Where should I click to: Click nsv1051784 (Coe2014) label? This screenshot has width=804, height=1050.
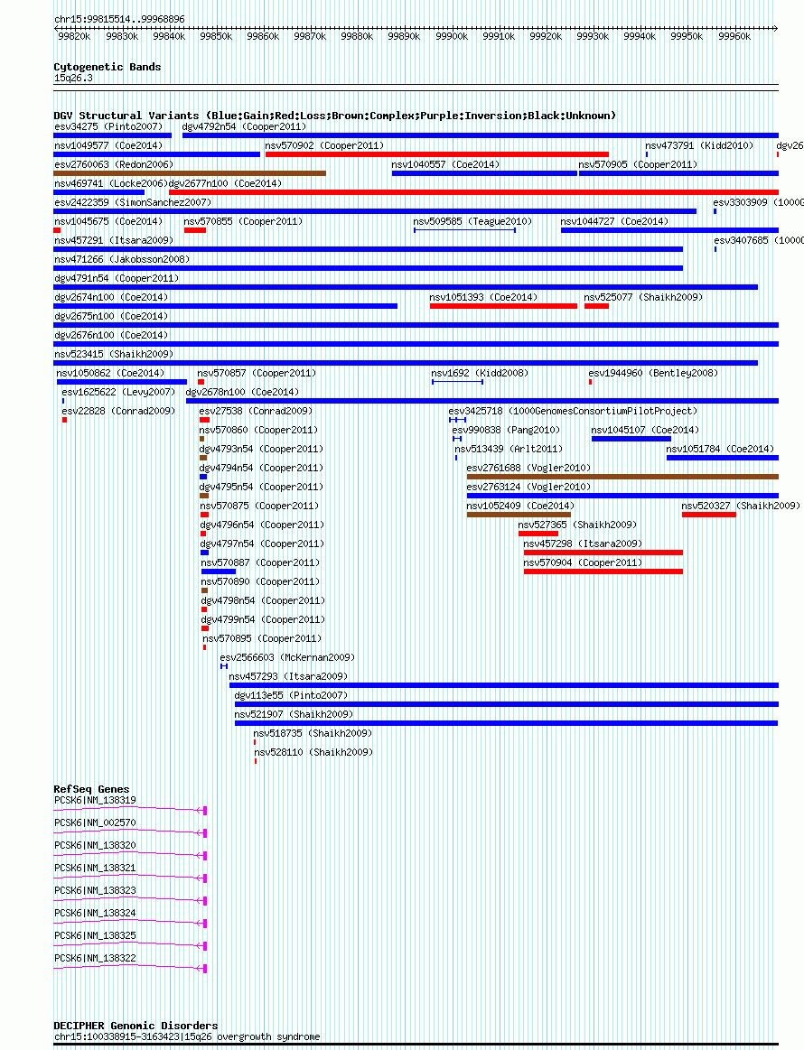pos(720,449)
